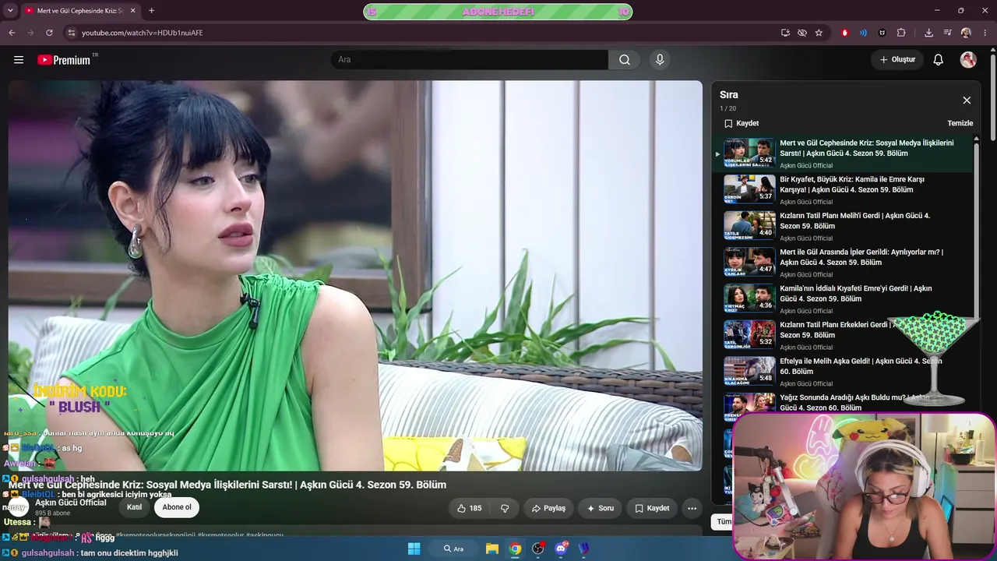Reload the current browser page
997x561 pixels.
click(x=49, y=33)
